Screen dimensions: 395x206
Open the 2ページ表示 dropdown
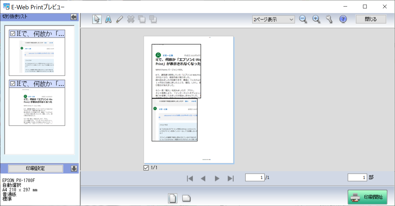pos(273,19)
